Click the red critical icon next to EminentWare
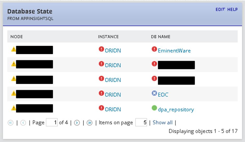This screenshot has width=245, height=142. (x=154, y=49)
